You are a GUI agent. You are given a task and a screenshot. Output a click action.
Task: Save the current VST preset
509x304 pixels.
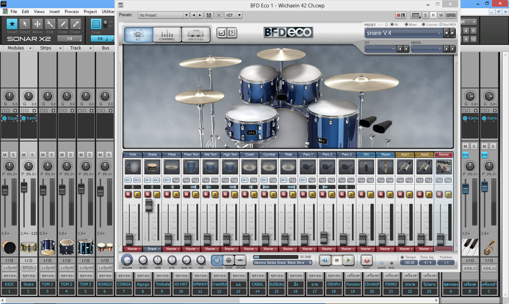coord(209,15)
